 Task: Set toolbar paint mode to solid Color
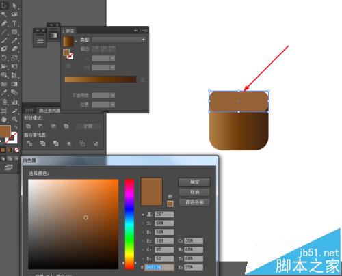coord(3,150)
